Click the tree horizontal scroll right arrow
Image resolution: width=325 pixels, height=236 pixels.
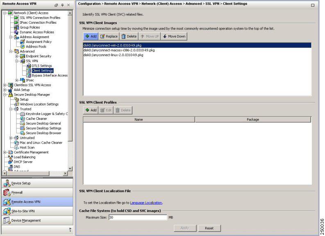click(x=66, y=173)
